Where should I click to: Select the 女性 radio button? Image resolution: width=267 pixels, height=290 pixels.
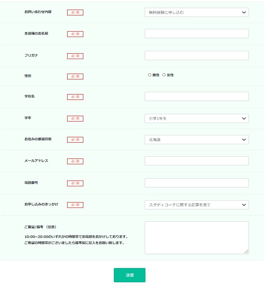click(164, 75)
